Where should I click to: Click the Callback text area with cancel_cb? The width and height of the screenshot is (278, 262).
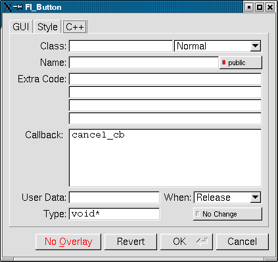165,158
